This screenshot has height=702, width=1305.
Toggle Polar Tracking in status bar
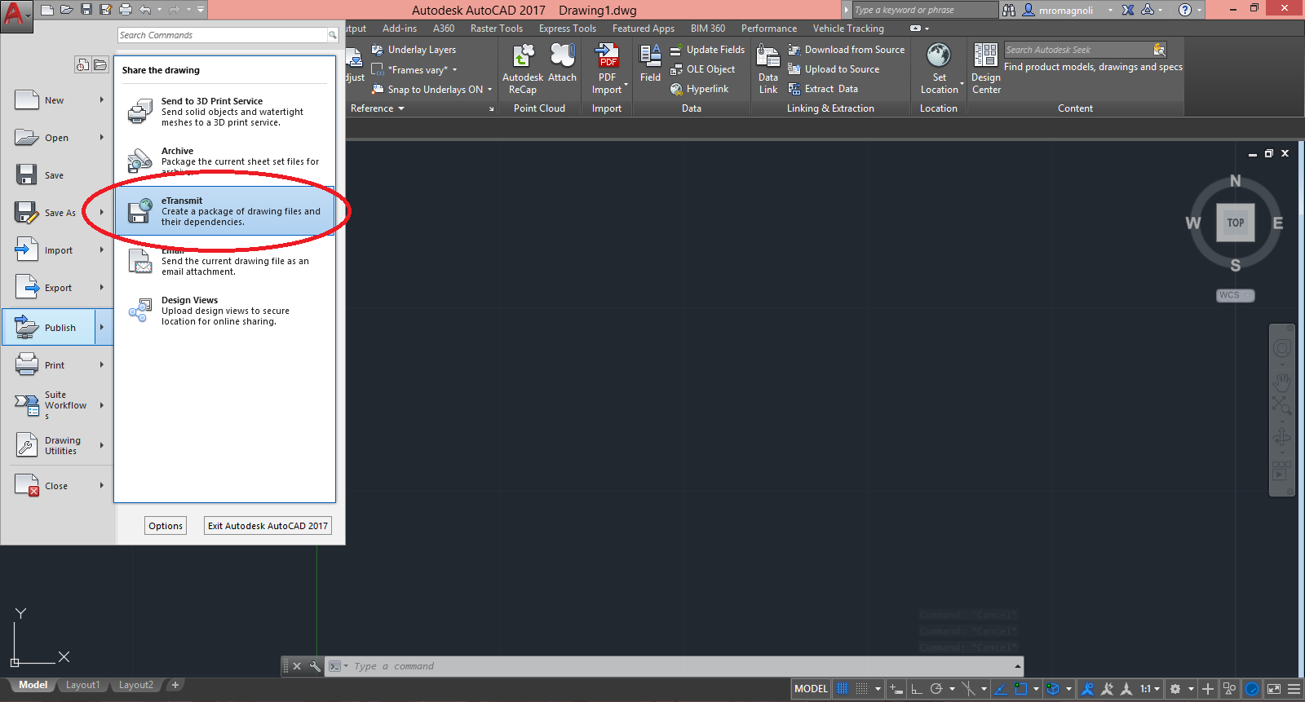click(x=936, y=689)
